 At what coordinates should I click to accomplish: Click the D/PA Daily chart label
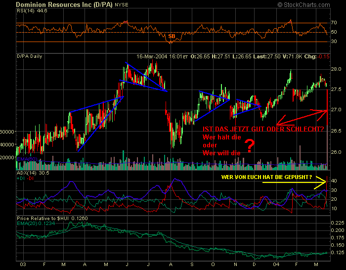click(30, 56)
